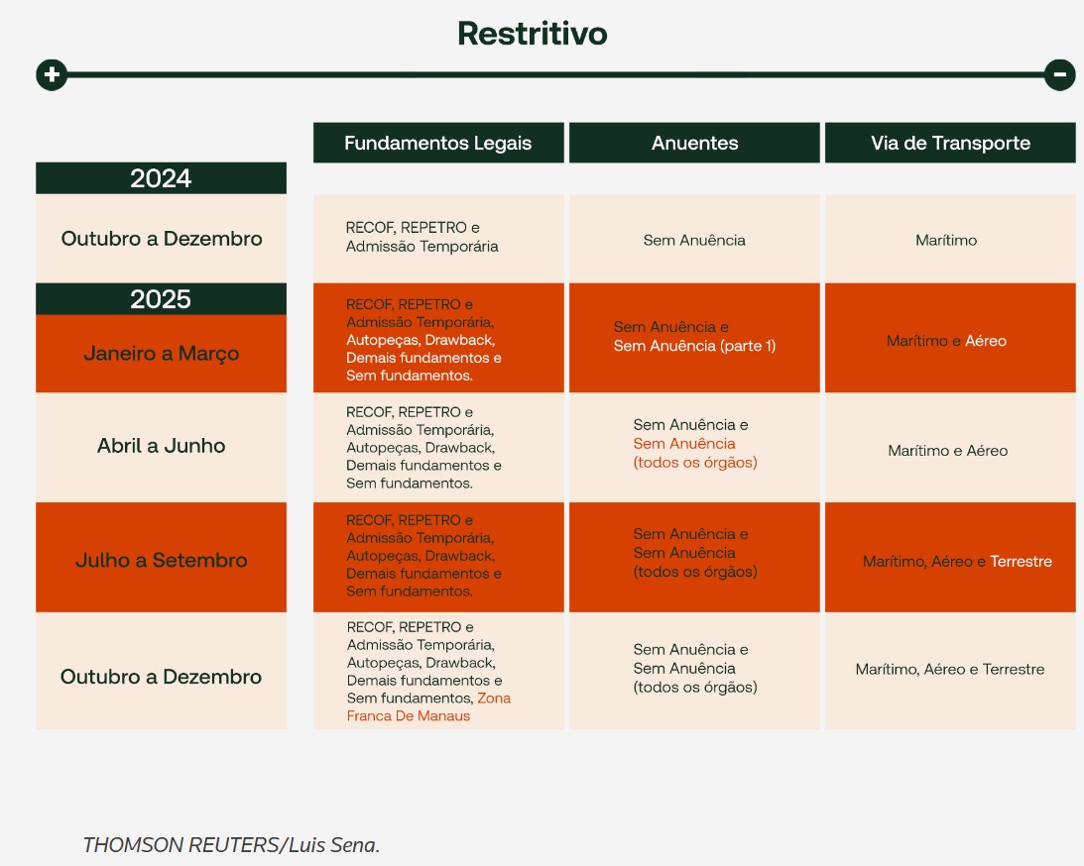Click the 2024 year label
Image resolution: width=1084 pixels, height=866 pixels.
[x=161, y=178]
